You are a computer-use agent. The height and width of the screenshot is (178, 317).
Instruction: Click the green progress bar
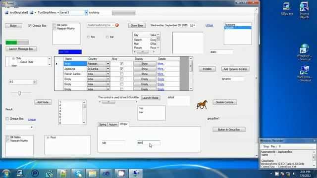(17, 43)
